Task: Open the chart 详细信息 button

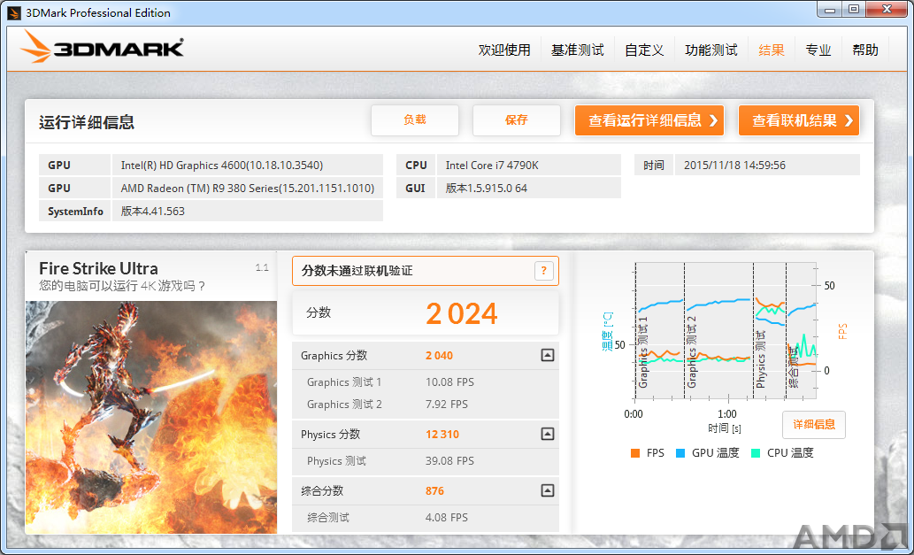Action: (814, 424)
